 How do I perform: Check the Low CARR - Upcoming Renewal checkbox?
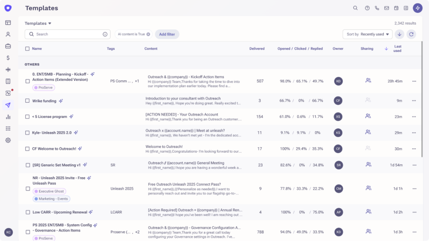[28, 212]
